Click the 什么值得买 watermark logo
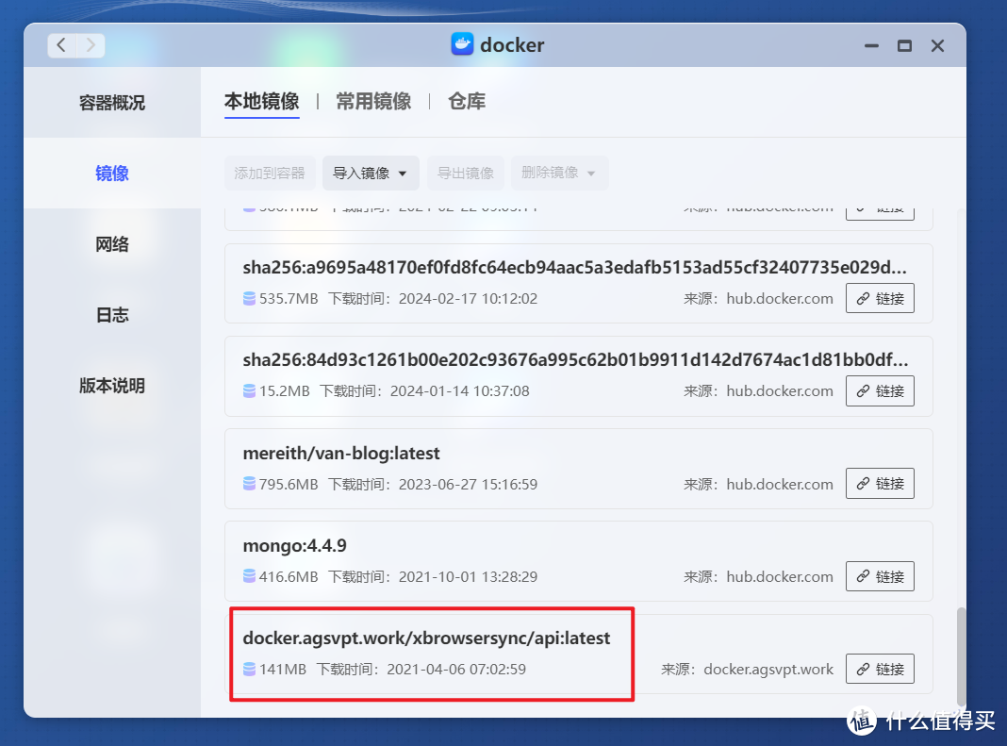1007x746 pixels. pyautogui.click(x=861, y=721)
